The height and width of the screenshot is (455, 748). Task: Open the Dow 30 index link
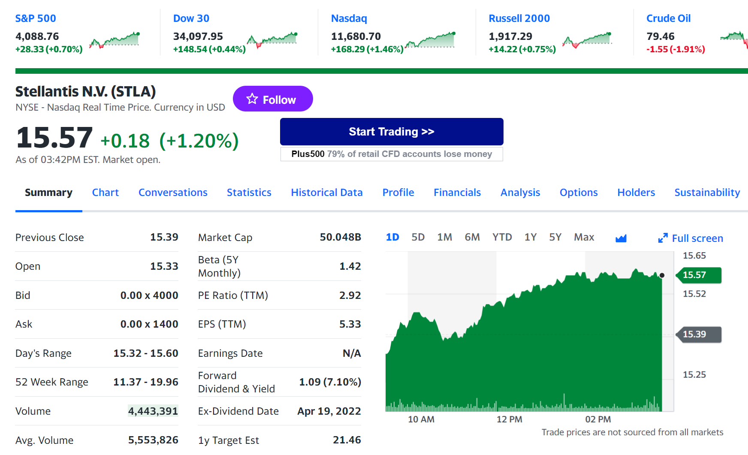[191, 18]
